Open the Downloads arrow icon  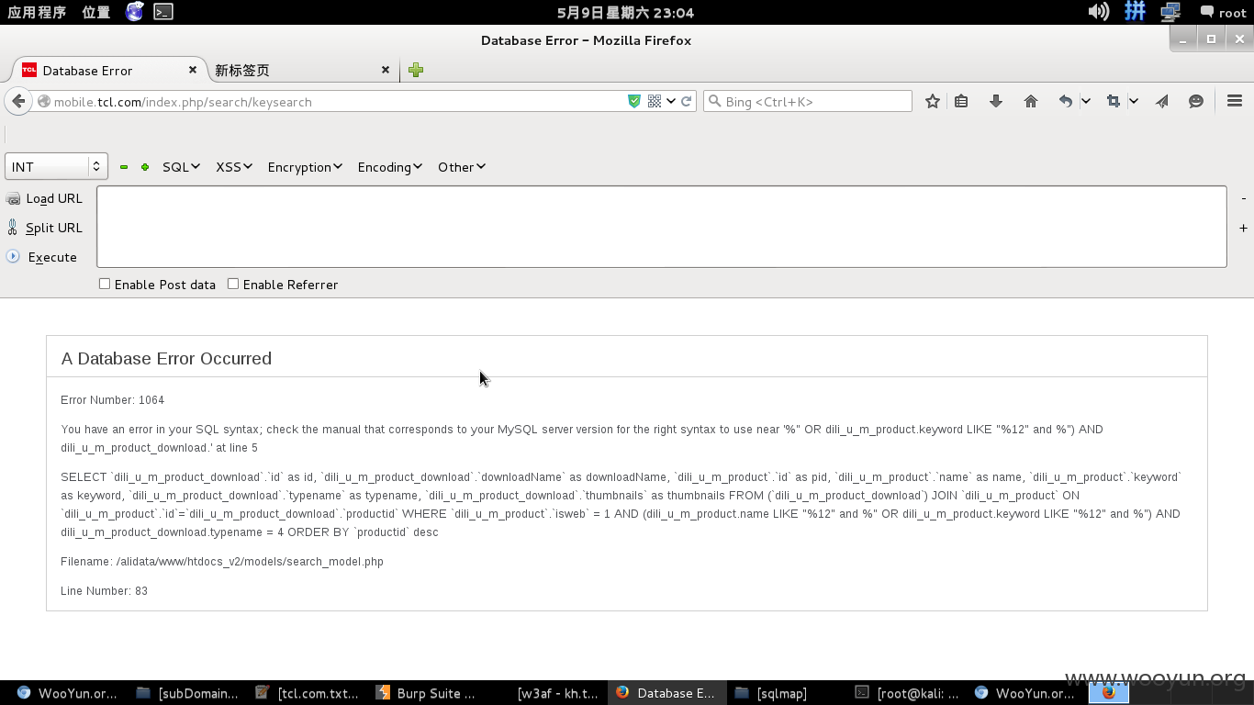click(x=996, y=101)
